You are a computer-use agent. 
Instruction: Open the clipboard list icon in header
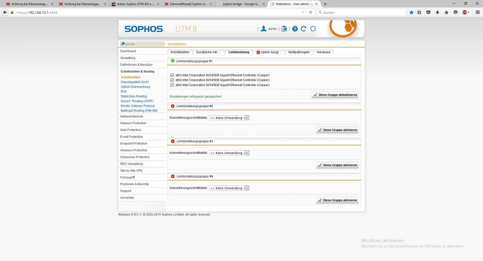284,29
